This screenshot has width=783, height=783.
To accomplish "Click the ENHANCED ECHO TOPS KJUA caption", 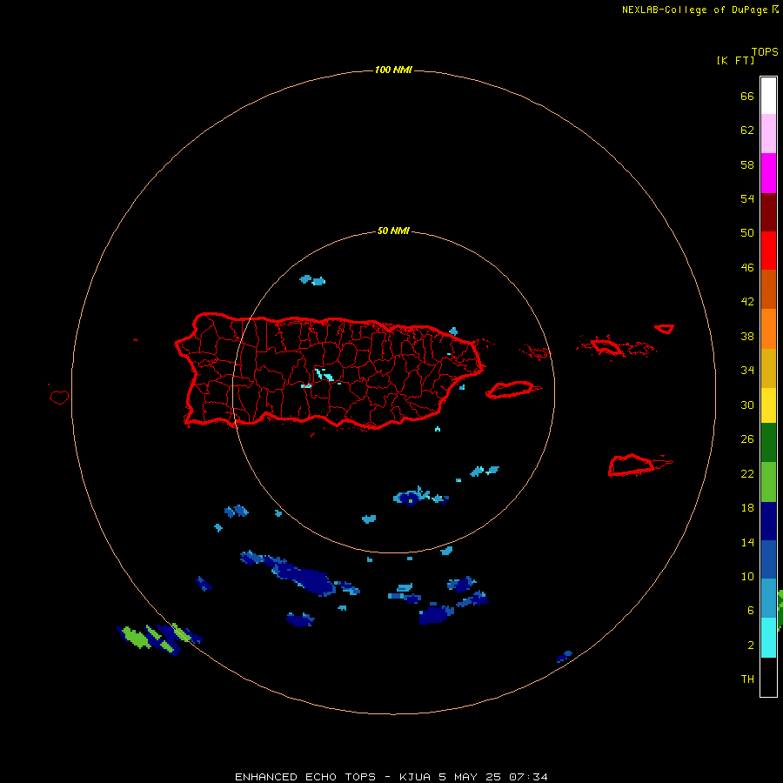I will click(x=391, y=777).
